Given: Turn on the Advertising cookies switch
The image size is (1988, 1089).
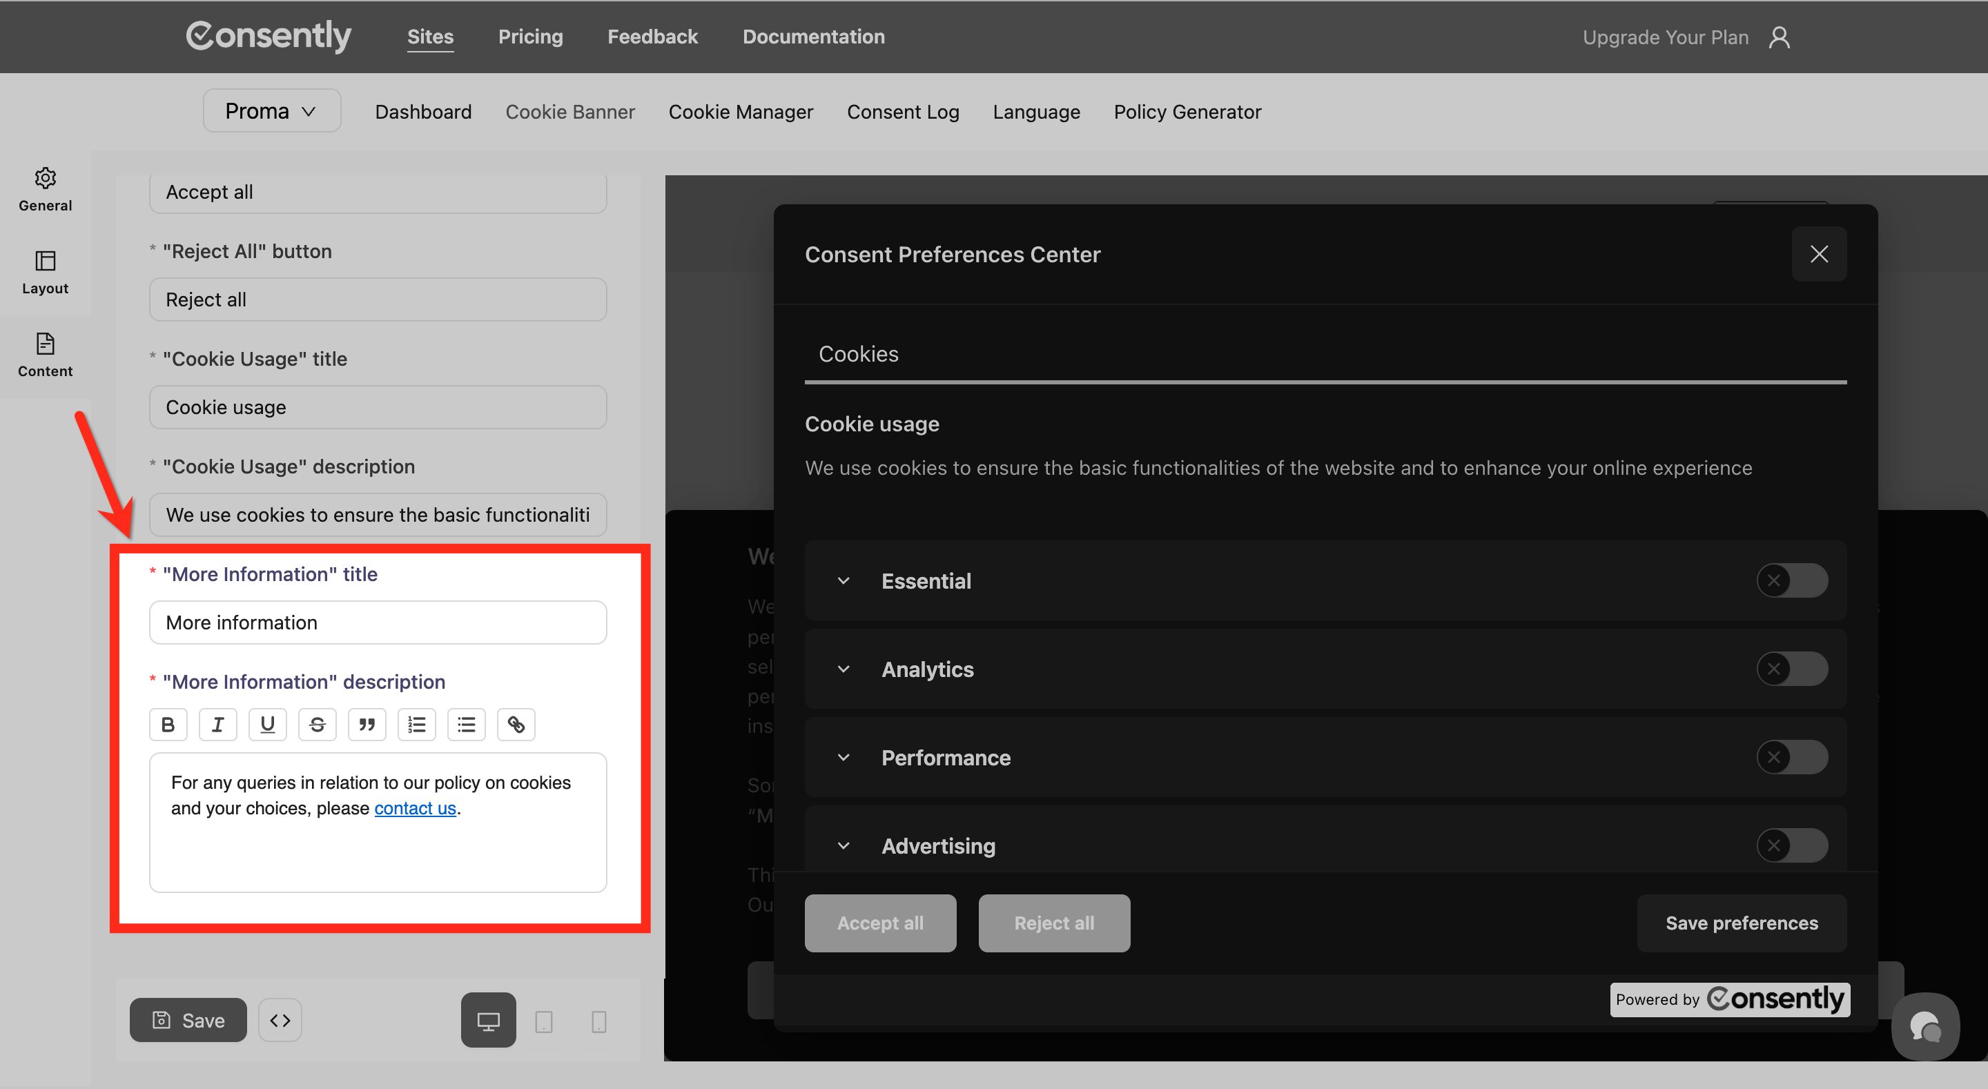Looking at the screenshot, I should (x=1791, y=845).
